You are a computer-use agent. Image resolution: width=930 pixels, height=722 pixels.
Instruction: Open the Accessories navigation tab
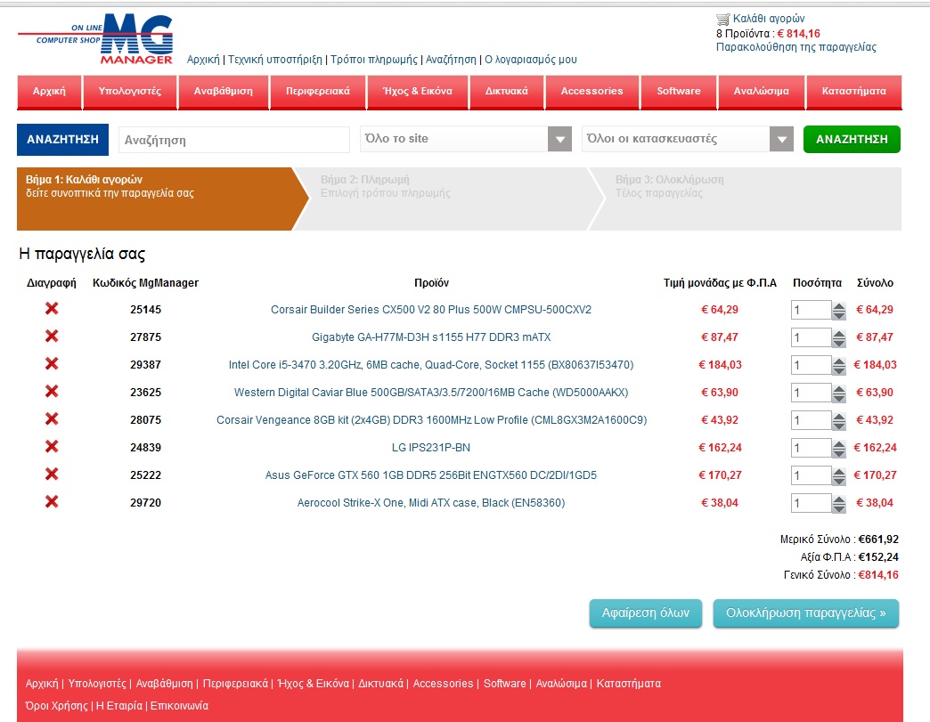point(591,92)
